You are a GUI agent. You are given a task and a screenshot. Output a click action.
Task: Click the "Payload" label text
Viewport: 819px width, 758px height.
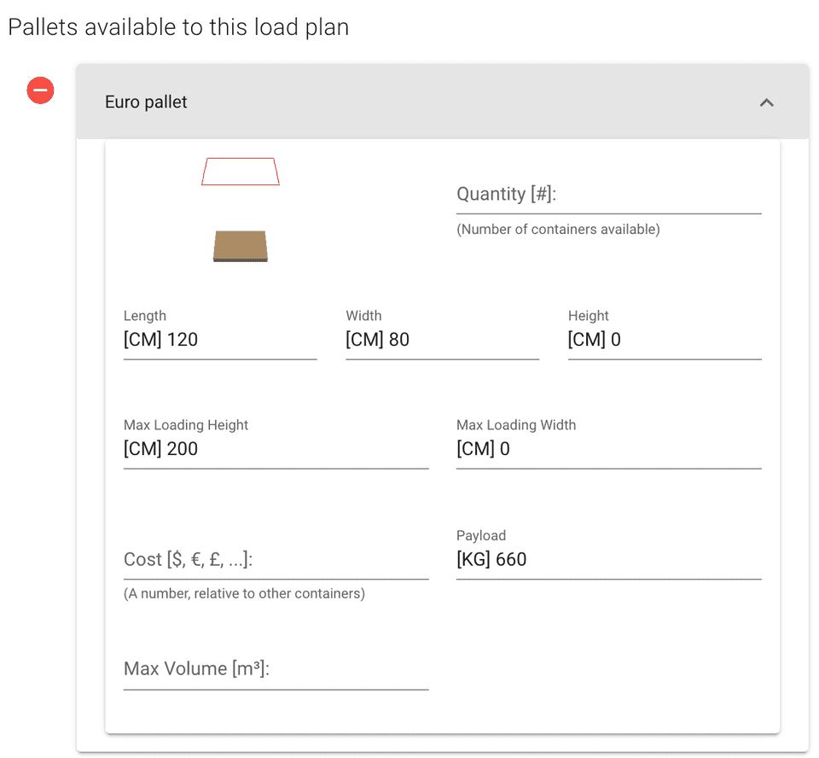pyautogui.click(x=481, y=536)
